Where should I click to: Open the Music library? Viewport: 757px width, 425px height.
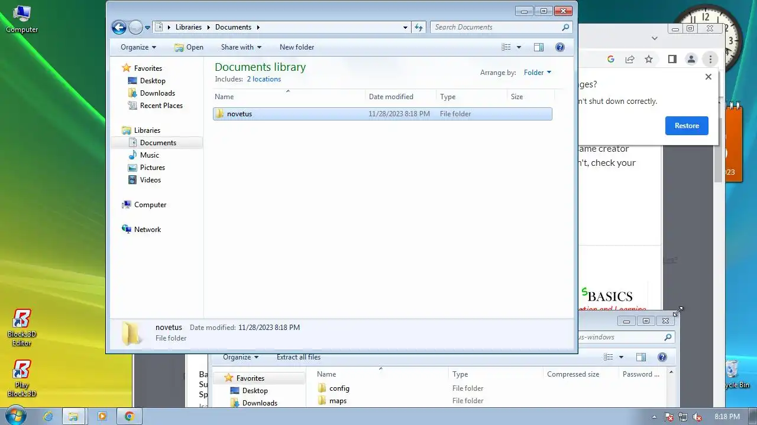149,155
